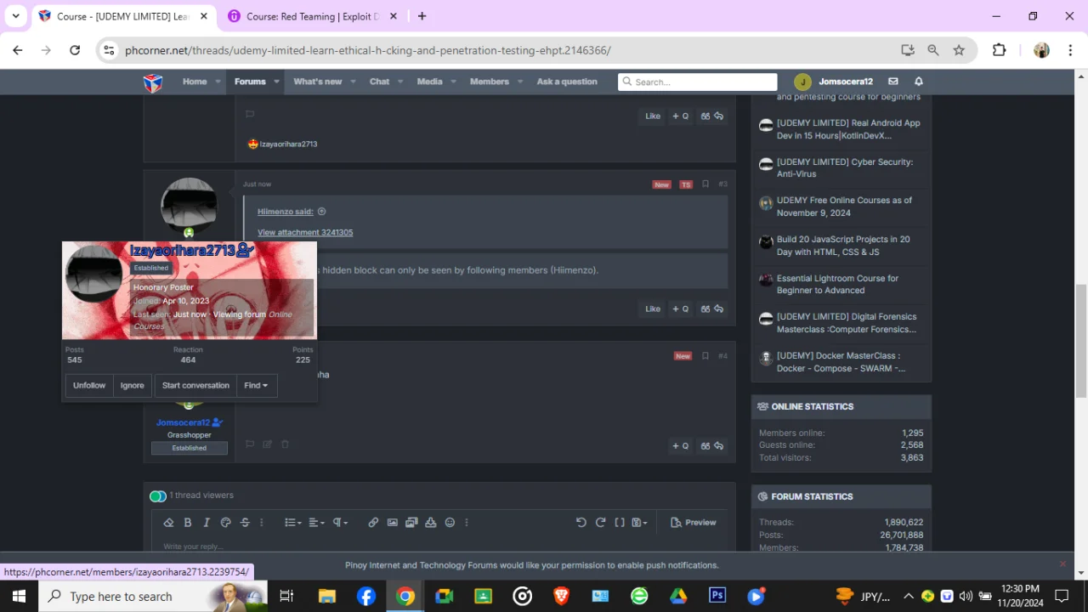
Task: Open View attachment 3241305 link
Action: (x=305, y=232)
